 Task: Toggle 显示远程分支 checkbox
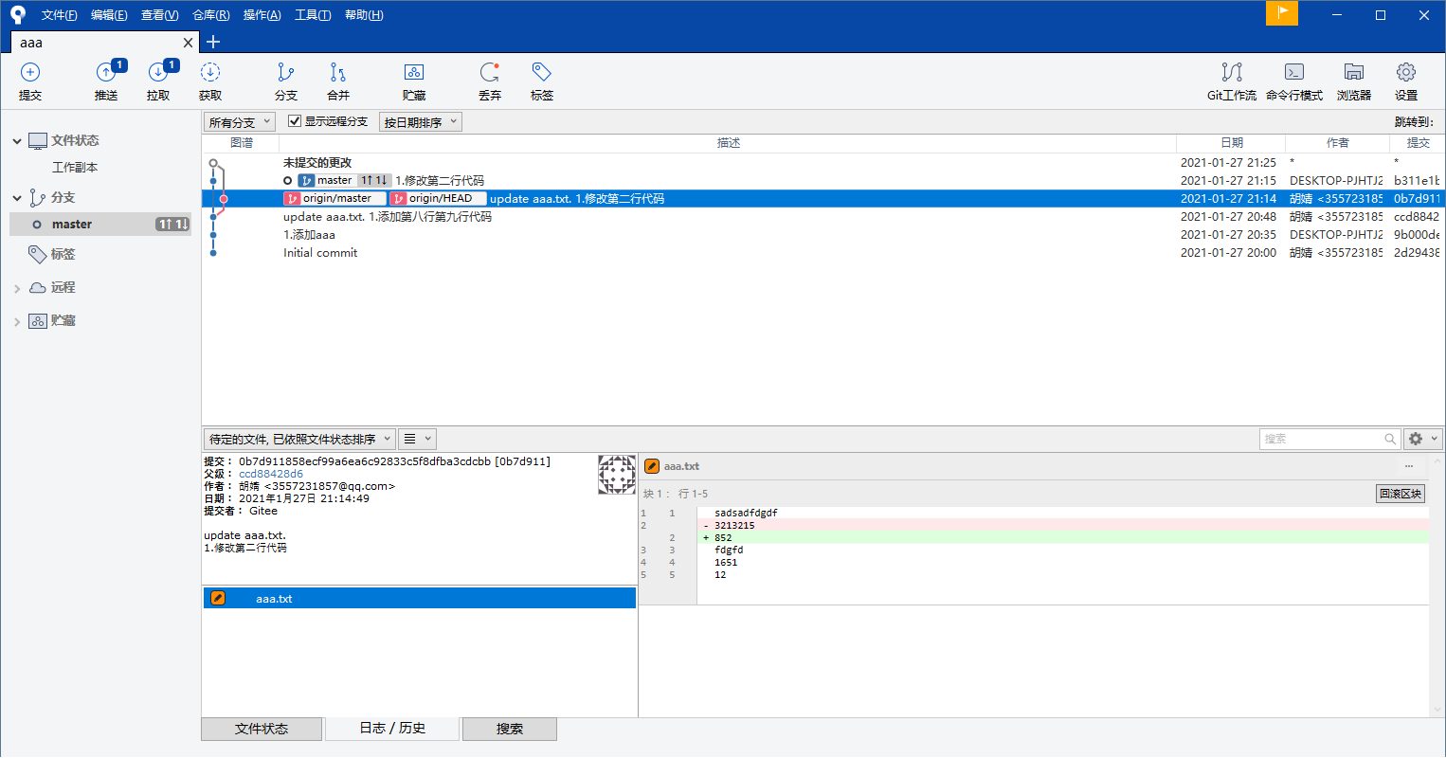[295, 121]
